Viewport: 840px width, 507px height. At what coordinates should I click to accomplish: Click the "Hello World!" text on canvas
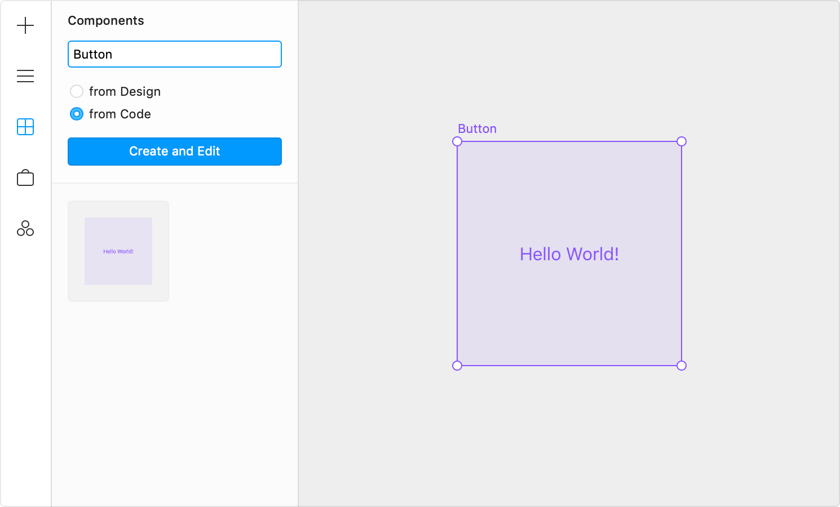(x=569, y=254)
